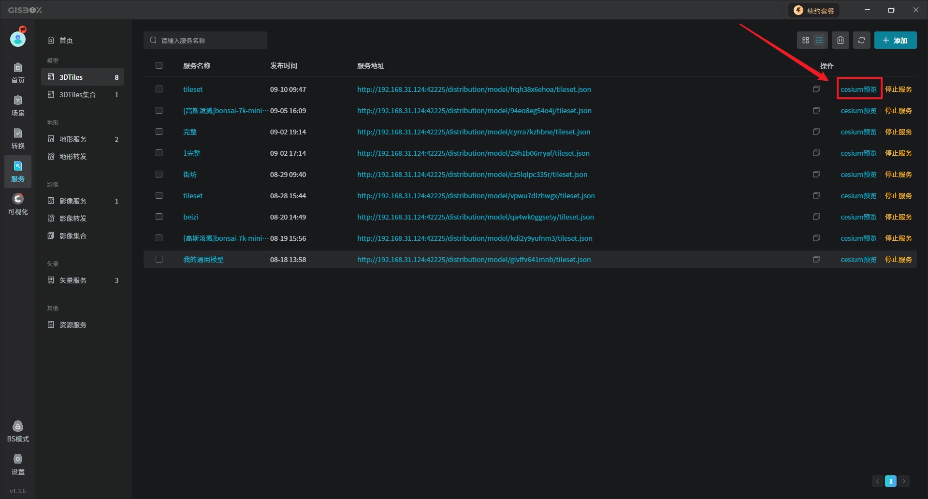Select 3DTiles集合 in the navigation panel
This screenshot has width=928, height=499.
tap(77, 95)
